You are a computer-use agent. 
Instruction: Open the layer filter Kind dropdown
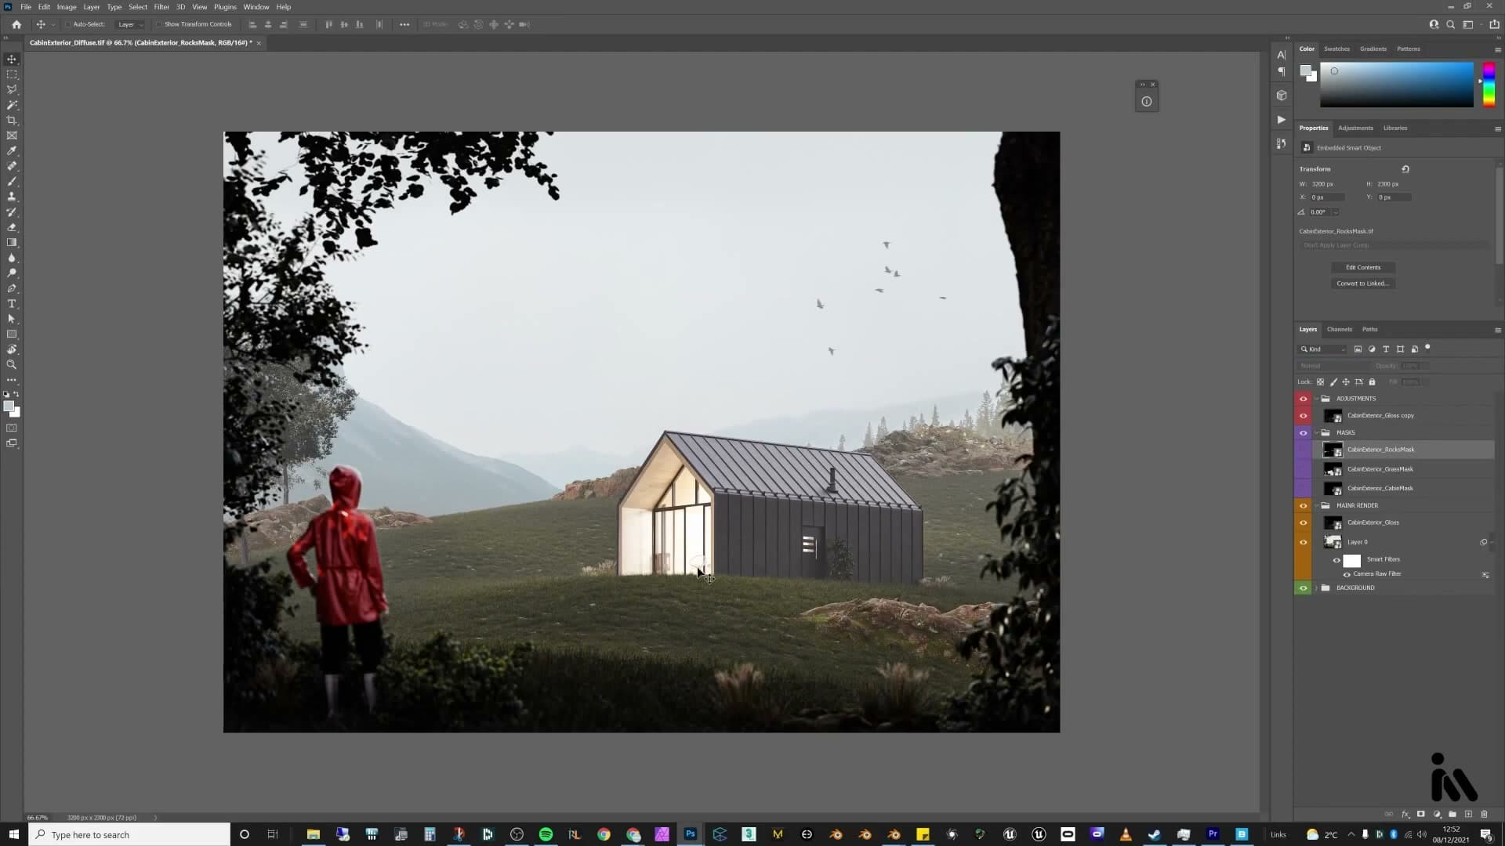(x=1323, y=349)
